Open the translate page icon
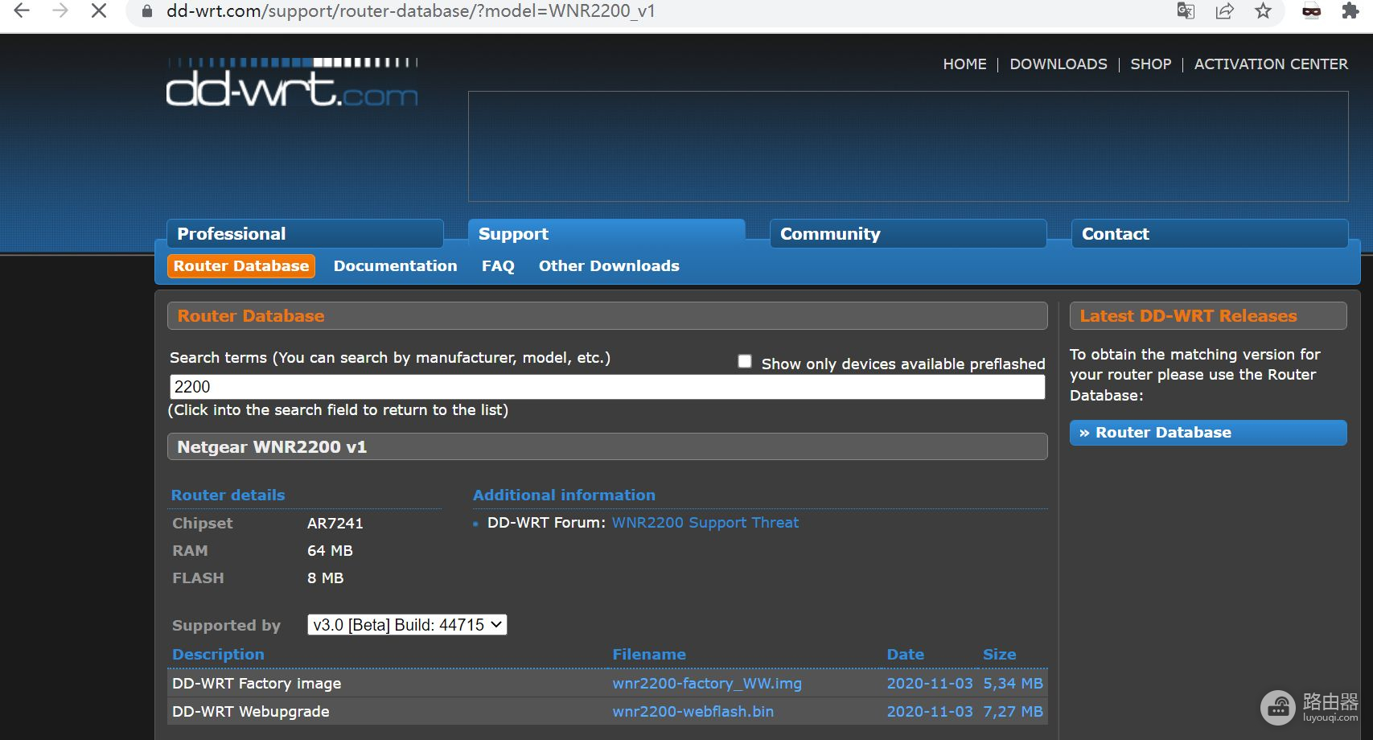 (1186, 11)
